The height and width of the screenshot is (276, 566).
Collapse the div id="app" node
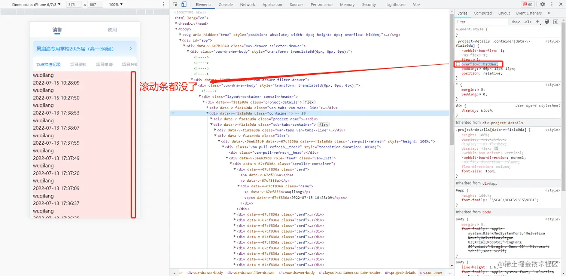point(180,40)
